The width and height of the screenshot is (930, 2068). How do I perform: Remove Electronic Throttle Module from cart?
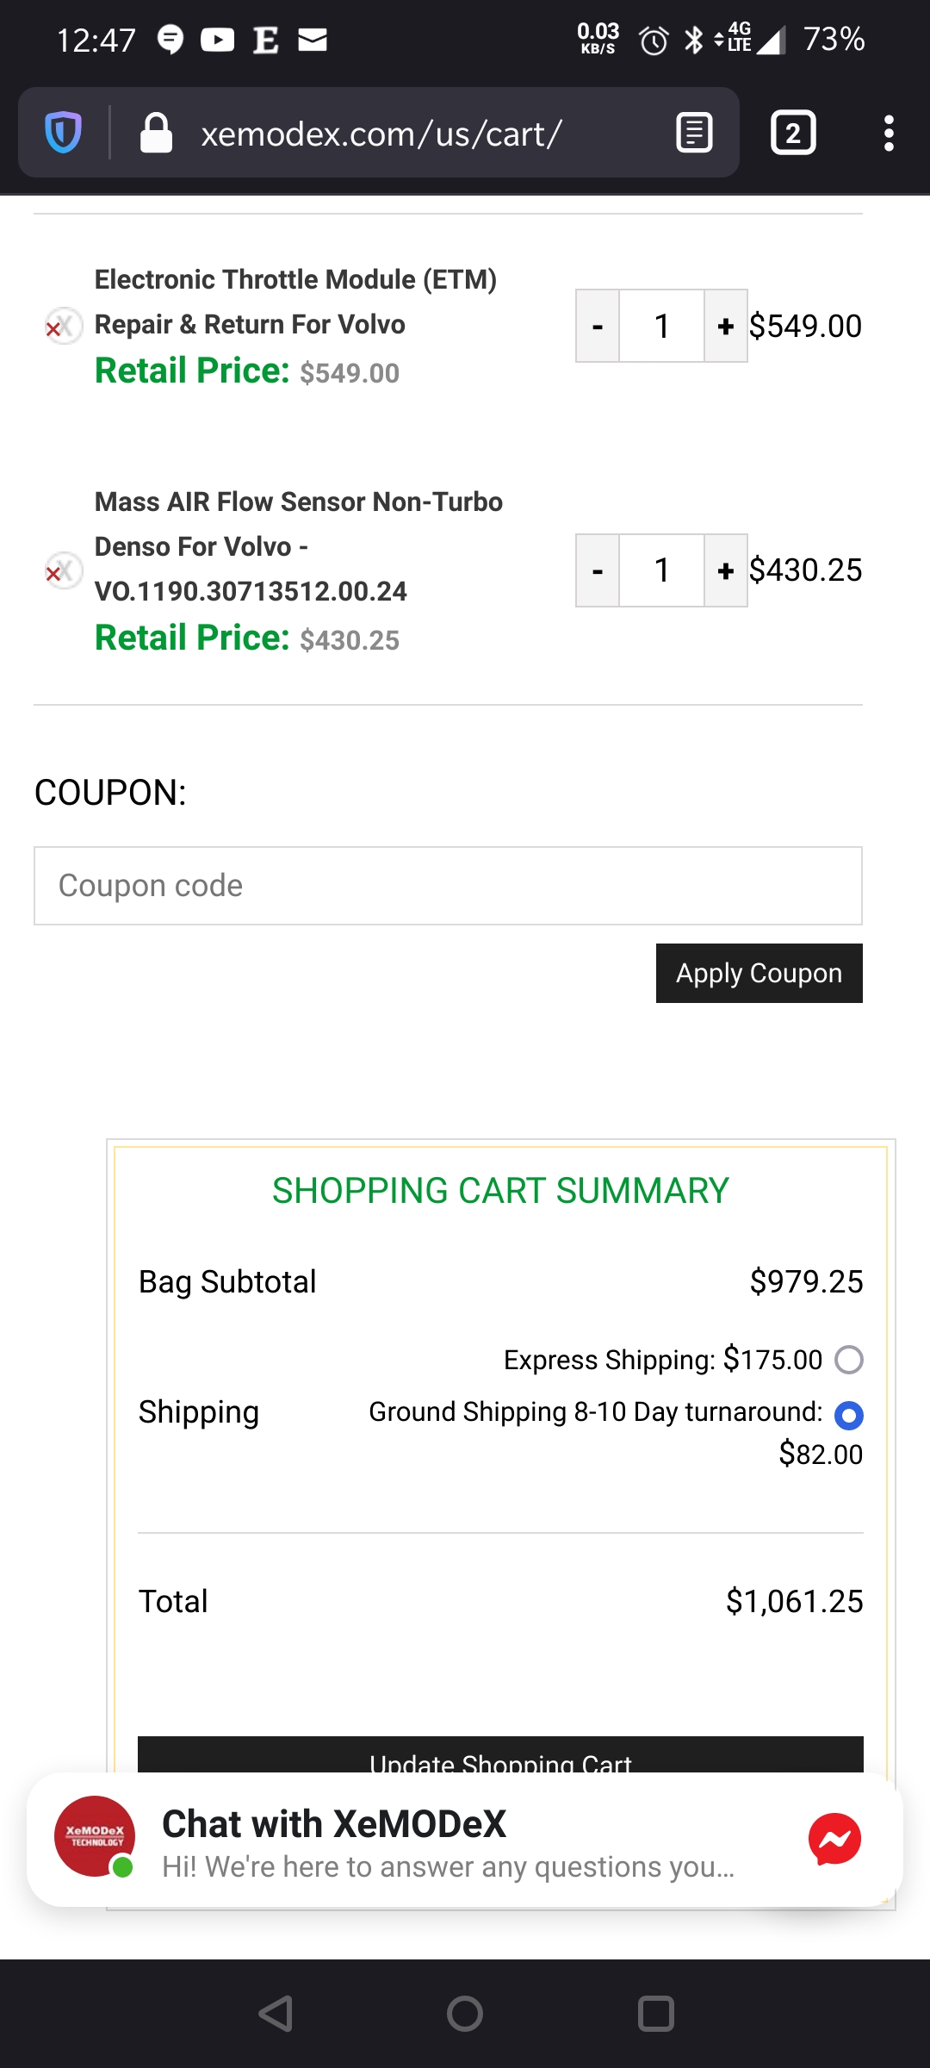click(61, 327)
